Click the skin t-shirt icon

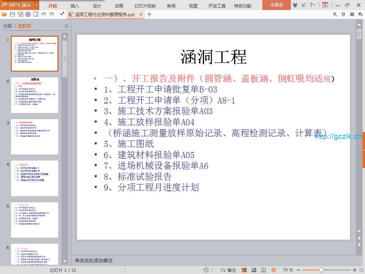pyautogui.click(x=295, y=5)
